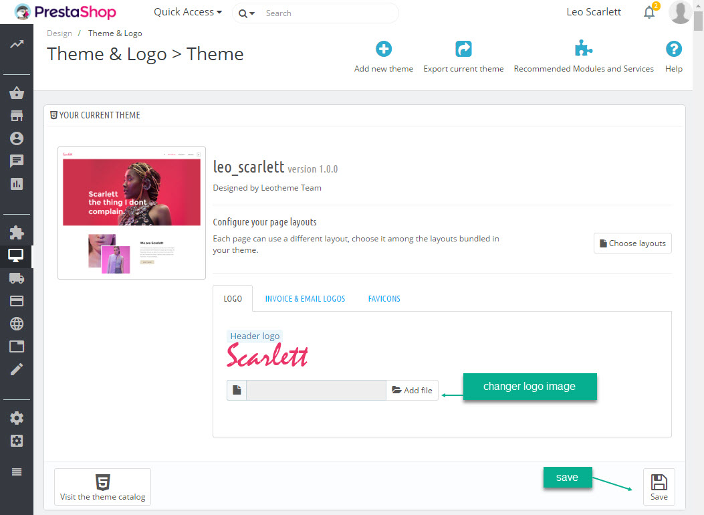The height and width of the screenshot is (515, 704).
Task: Open the folder-window icon below the globe
Action: (x=17, y=346)
